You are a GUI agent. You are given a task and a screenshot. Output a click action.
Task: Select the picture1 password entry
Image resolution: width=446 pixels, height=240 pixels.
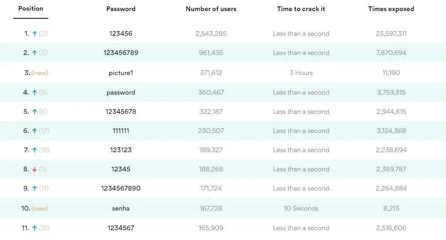tap(121, 73)
